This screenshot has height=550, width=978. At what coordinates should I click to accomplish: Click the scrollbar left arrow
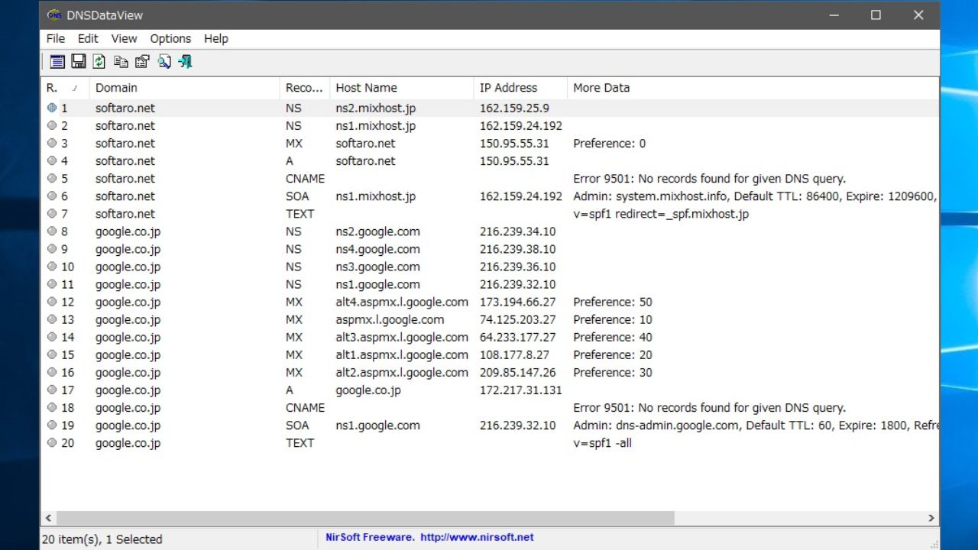49,518
